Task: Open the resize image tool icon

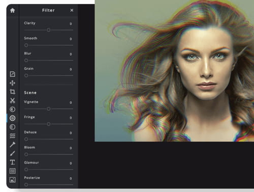Action: pyautogui.click(x=12, y=74)
